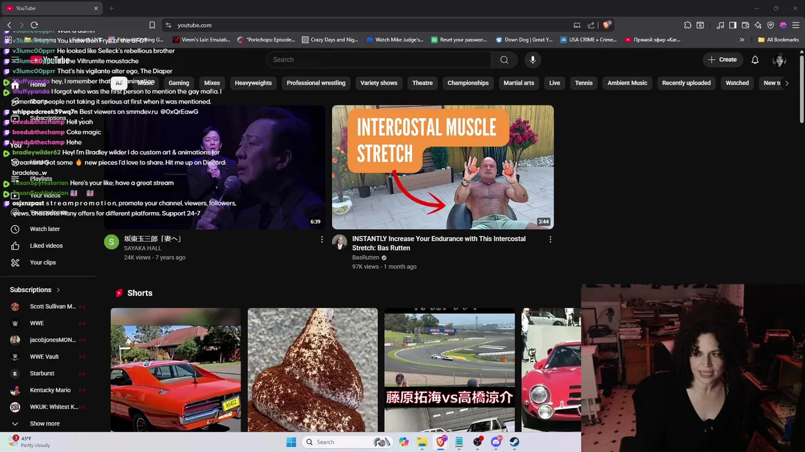
Task: Open SAYAKA HALL channel name link
Action: [x=143, y=249]
